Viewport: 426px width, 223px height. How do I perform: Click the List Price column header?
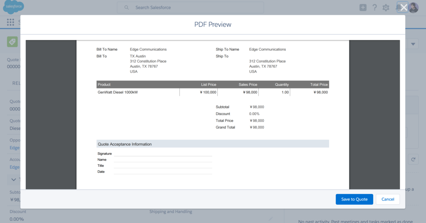pos(208,84)
